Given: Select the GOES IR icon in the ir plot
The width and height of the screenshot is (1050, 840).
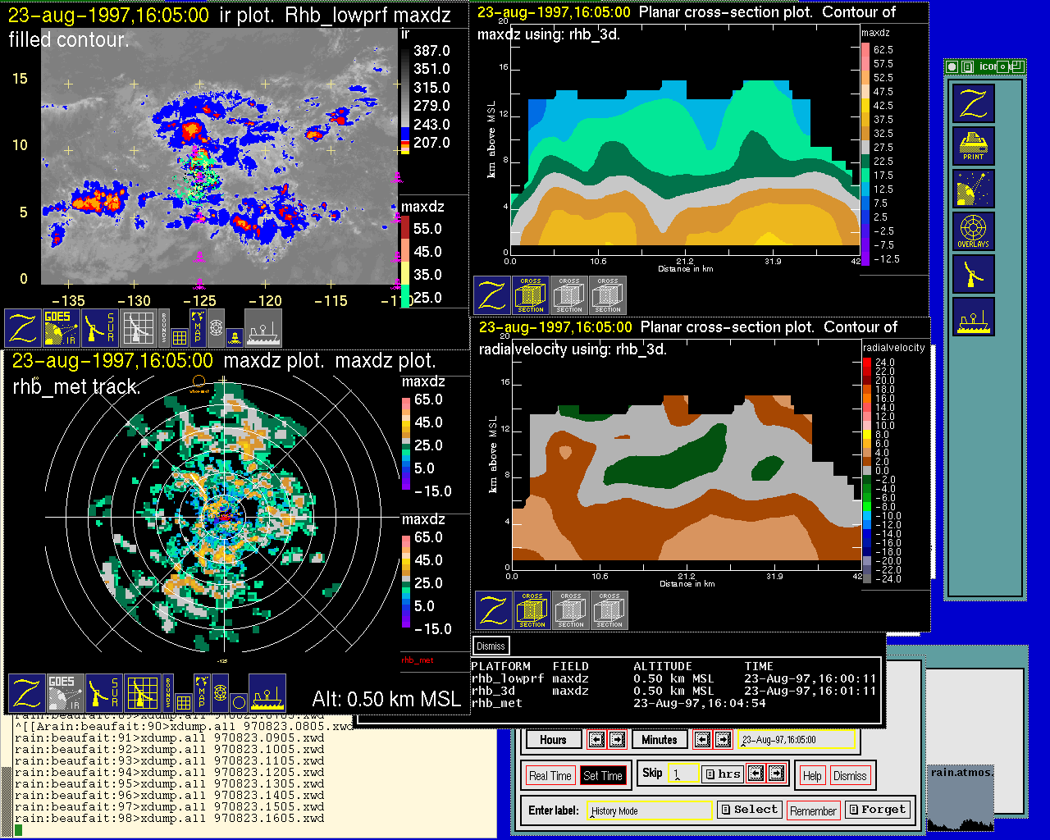Looking at the screenshot, I should tap(62, 327).
